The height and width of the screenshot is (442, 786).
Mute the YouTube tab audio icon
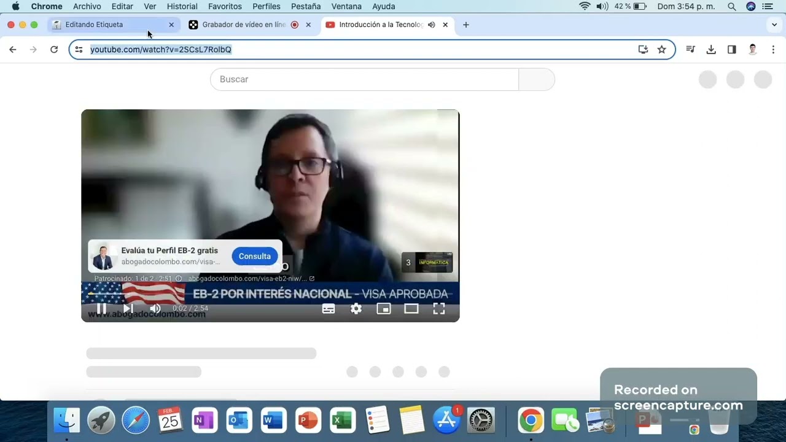(x=431, y=25)
